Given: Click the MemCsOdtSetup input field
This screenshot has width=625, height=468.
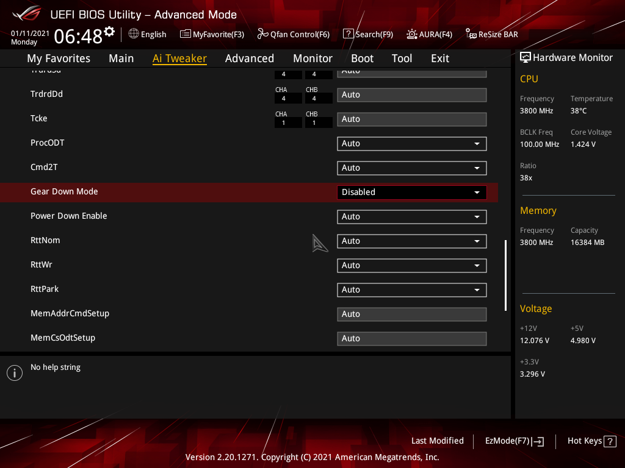Looking at the screenshot, I should point(412,339).
